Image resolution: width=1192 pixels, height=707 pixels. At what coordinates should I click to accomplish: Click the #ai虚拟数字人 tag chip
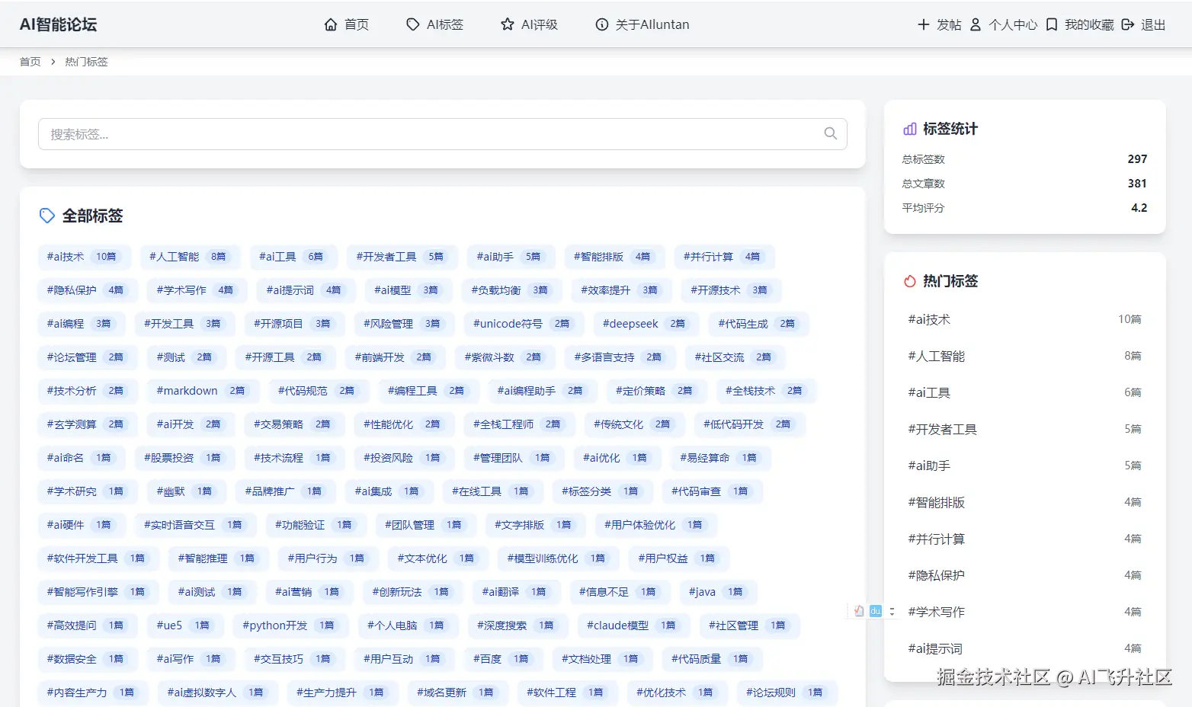(x=218, y=693)
